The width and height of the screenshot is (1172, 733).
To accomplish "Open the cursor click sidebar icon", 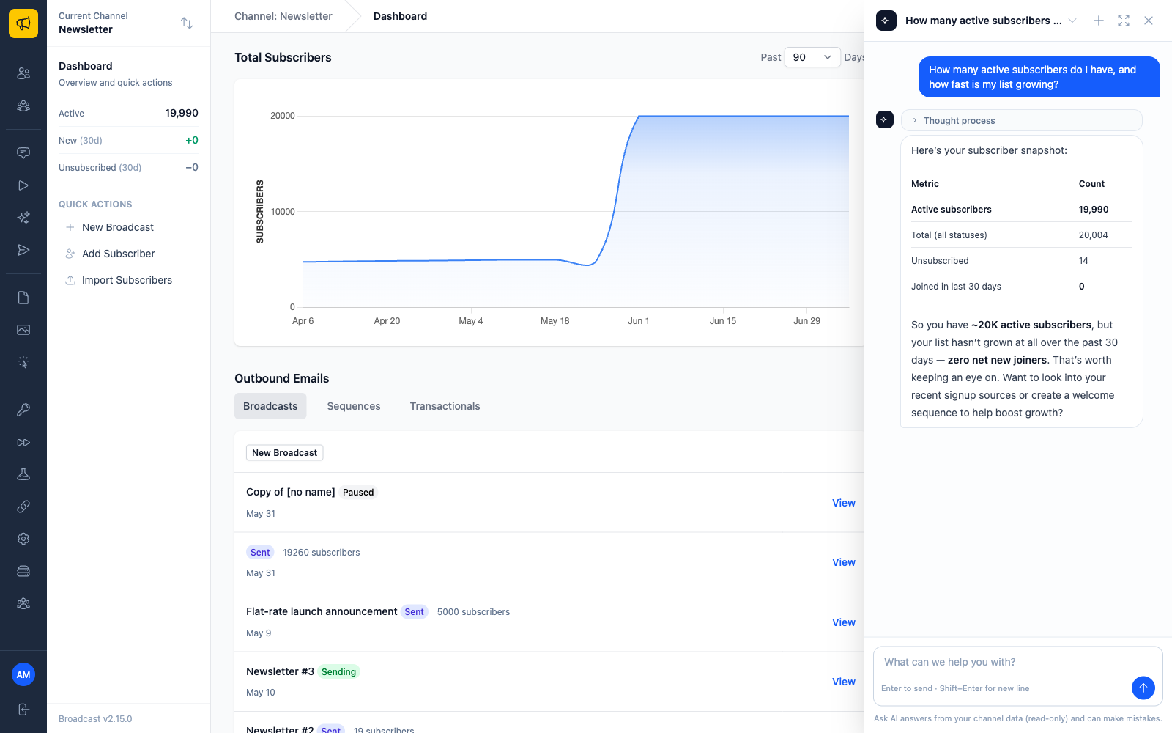I will click(23, 362).
